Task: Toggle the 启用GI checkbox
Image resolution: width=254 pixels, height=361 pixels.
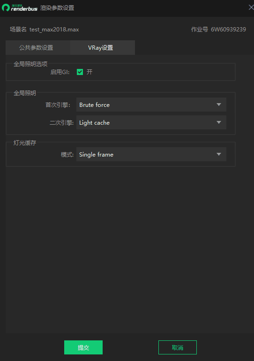Action: 80,72
